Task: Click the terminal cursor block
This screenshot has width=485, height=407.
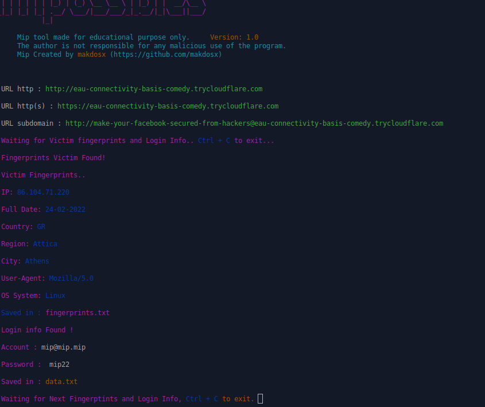Action: (261, 398)
